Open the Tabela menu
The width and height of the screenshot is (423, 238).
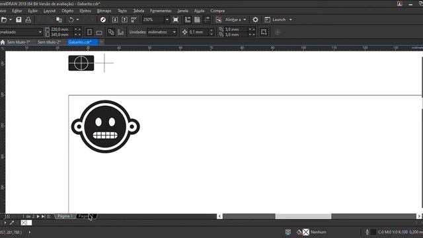click(x=139, y=11)
